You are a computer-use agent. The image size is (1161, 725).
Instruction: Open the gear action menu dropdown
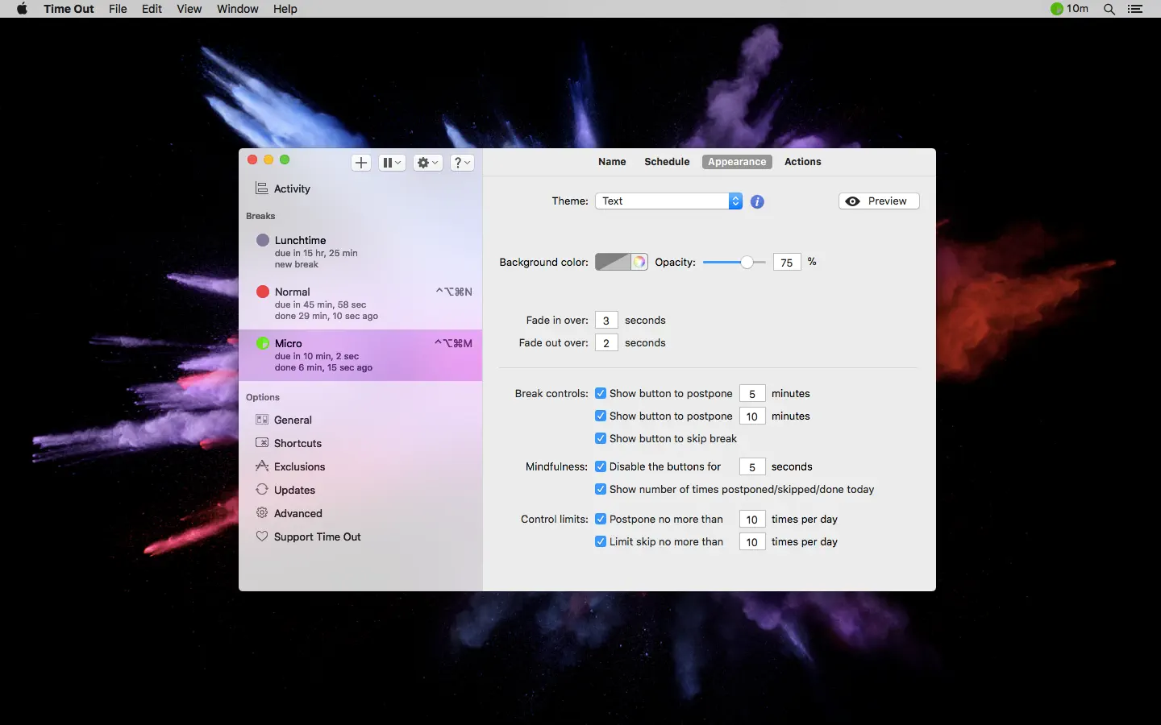(427, 163)
